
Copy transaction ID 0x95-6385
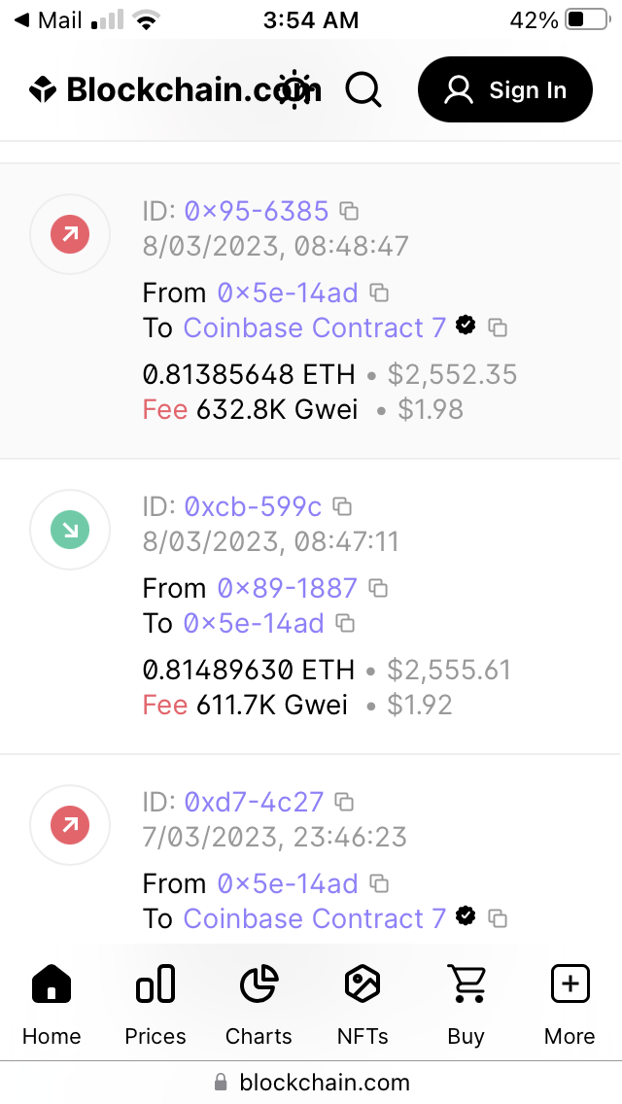click(x=349, y=211)
